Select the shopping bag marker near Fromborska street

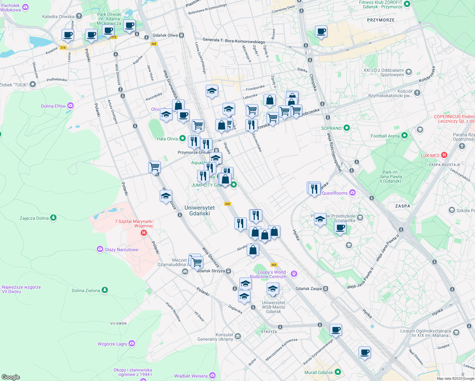(270, 100)
